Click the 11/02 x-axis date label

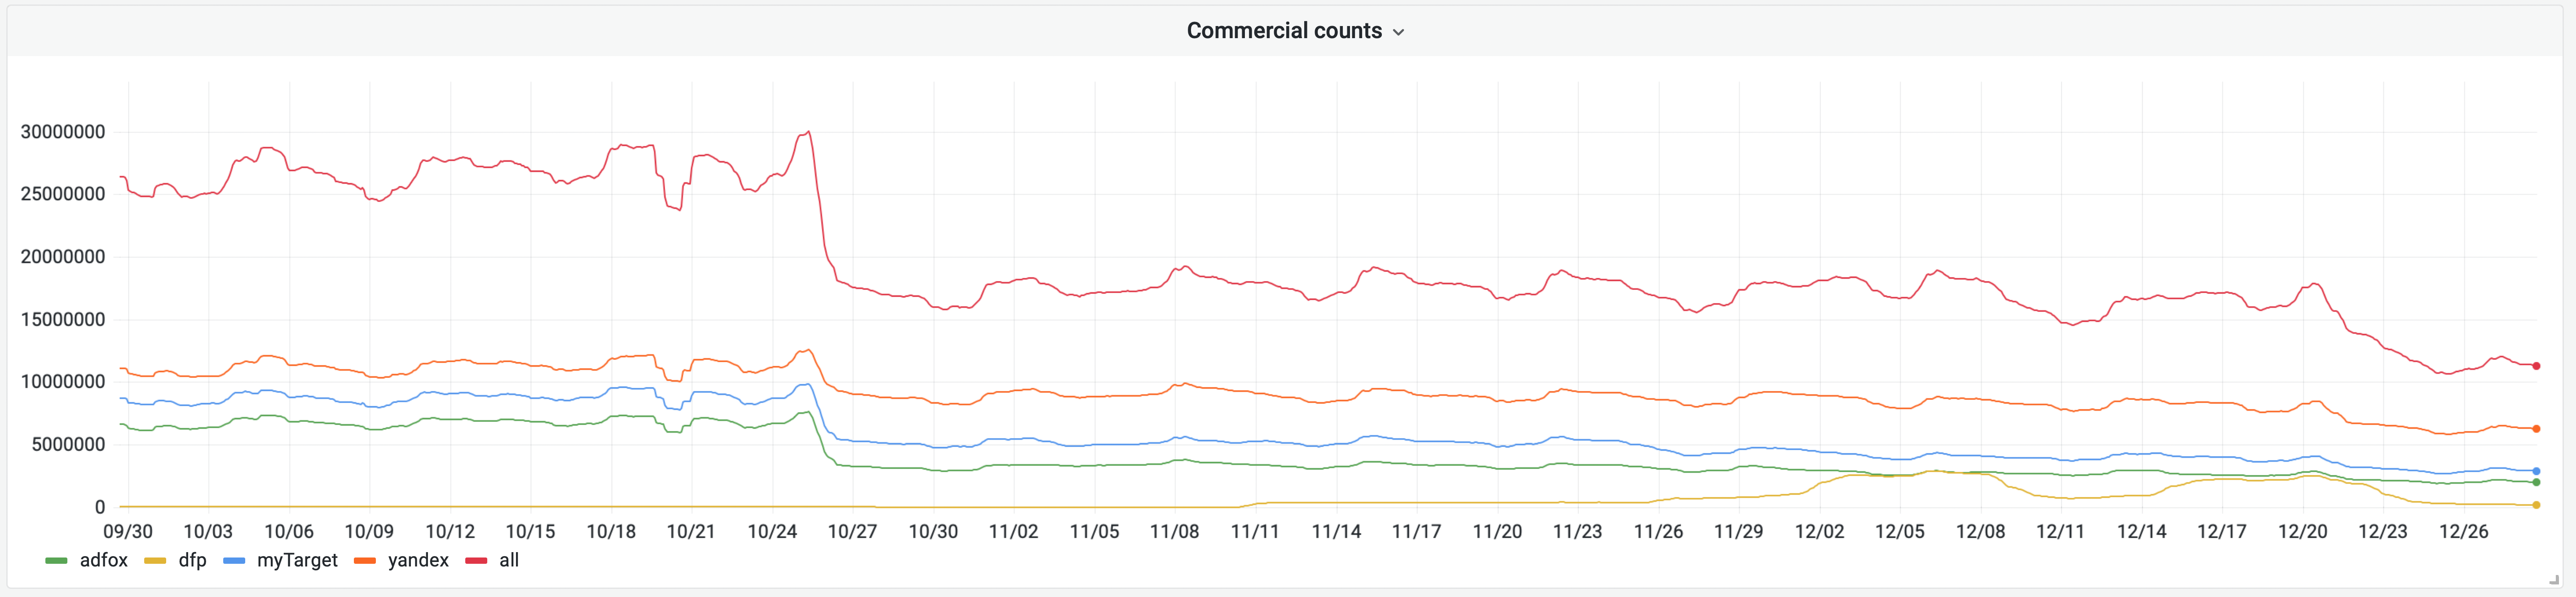1013,532
